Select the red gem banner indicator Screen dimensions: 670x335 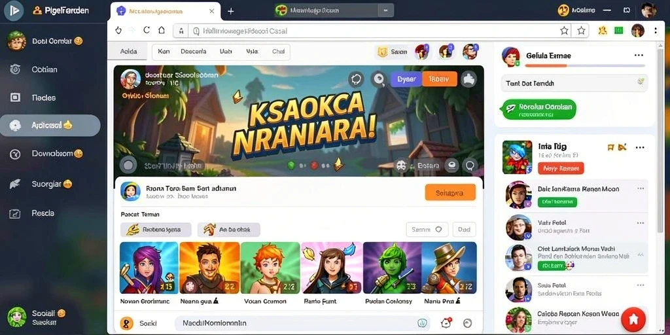point(313,165)
